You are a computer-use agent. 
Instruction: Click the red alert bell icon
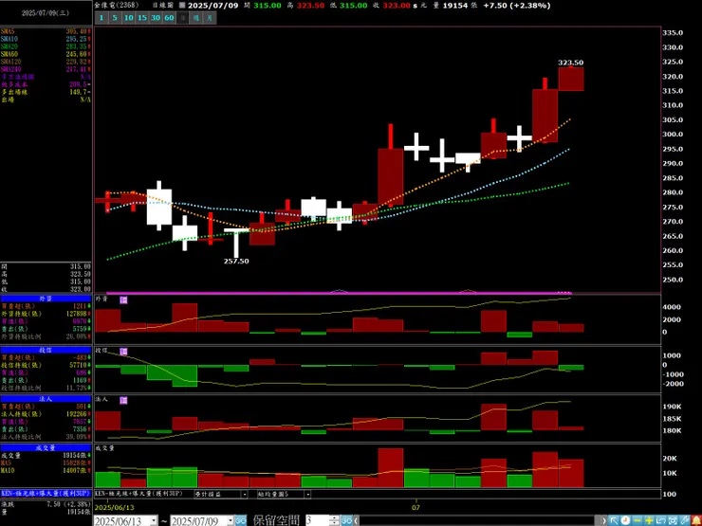(695, 520)
